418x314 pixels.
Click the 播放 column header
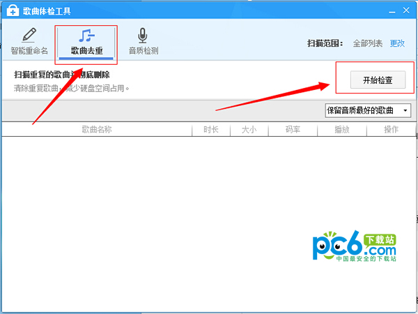point(341,130)
